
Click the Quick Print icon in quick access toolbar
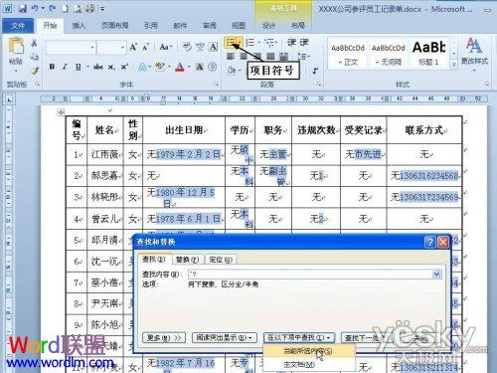[x=90, y=8]
